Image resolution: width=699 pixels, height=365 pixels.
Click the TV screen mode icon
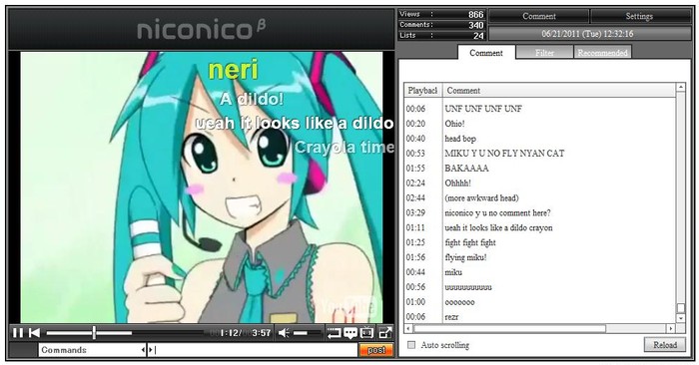[366, 332]
